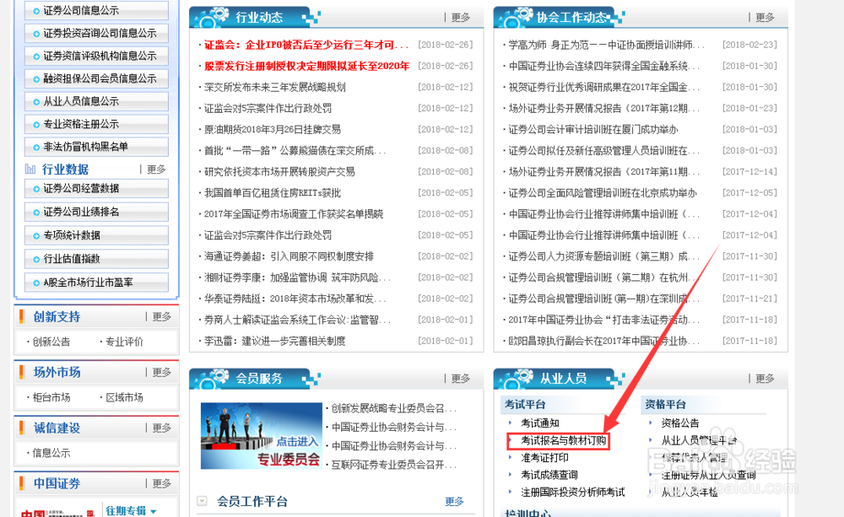
Task: Open 创新发展战略专业委员会 news
Action: pyautogui.click(x=394, y=408)
